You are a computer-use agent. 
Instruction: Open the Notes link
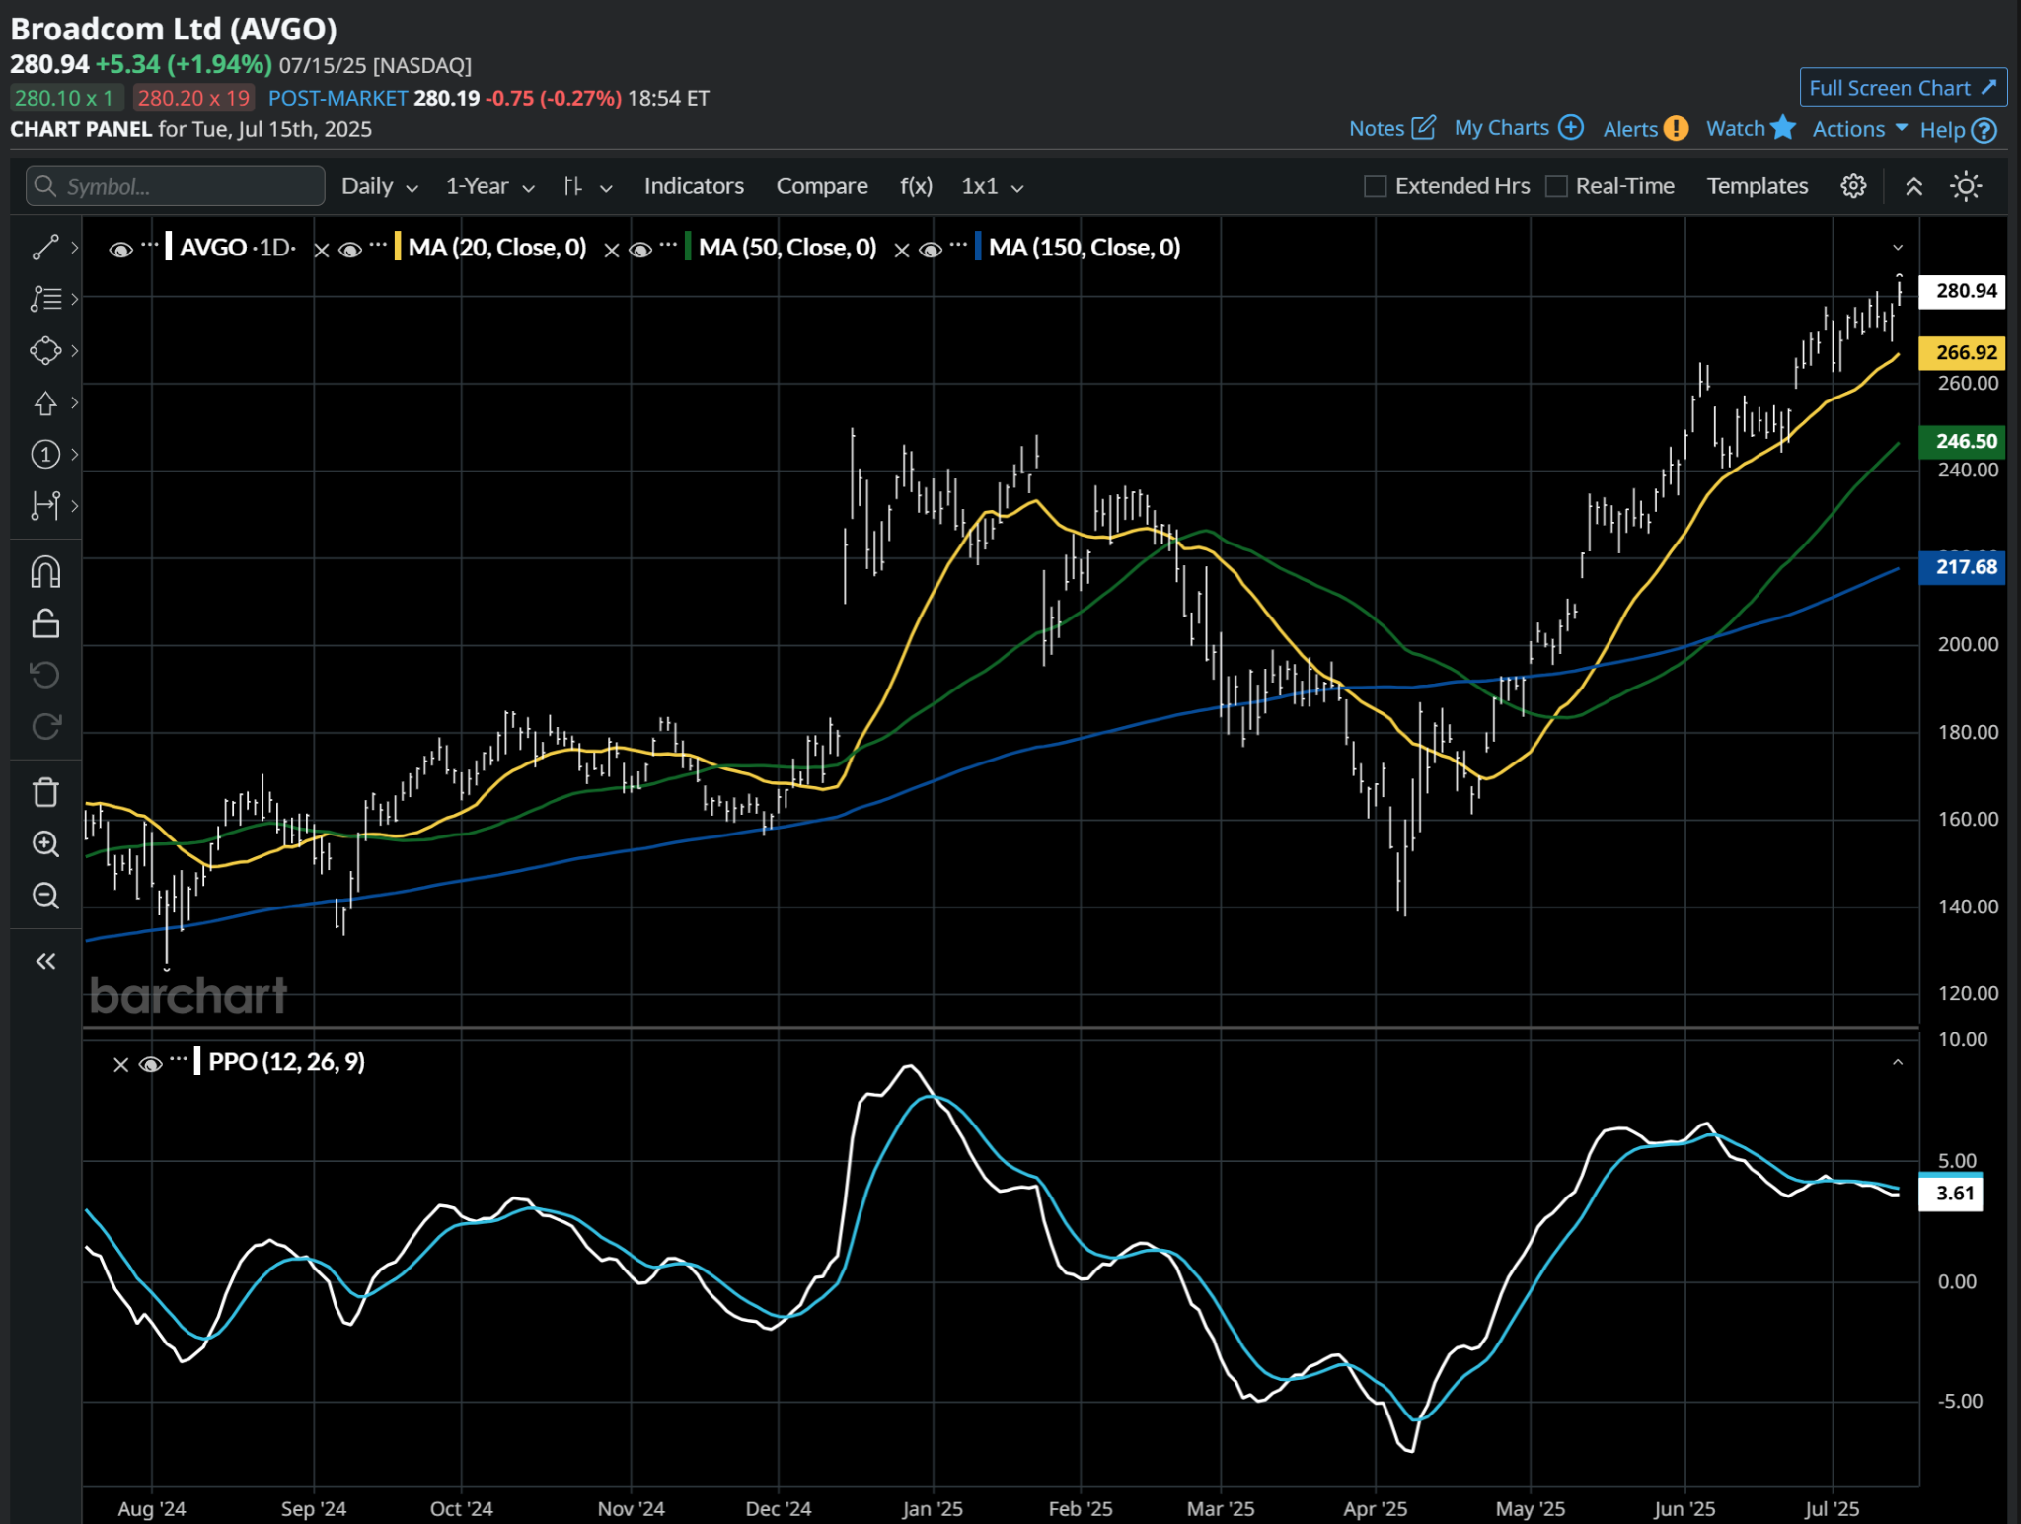(x=1377, y=129)
